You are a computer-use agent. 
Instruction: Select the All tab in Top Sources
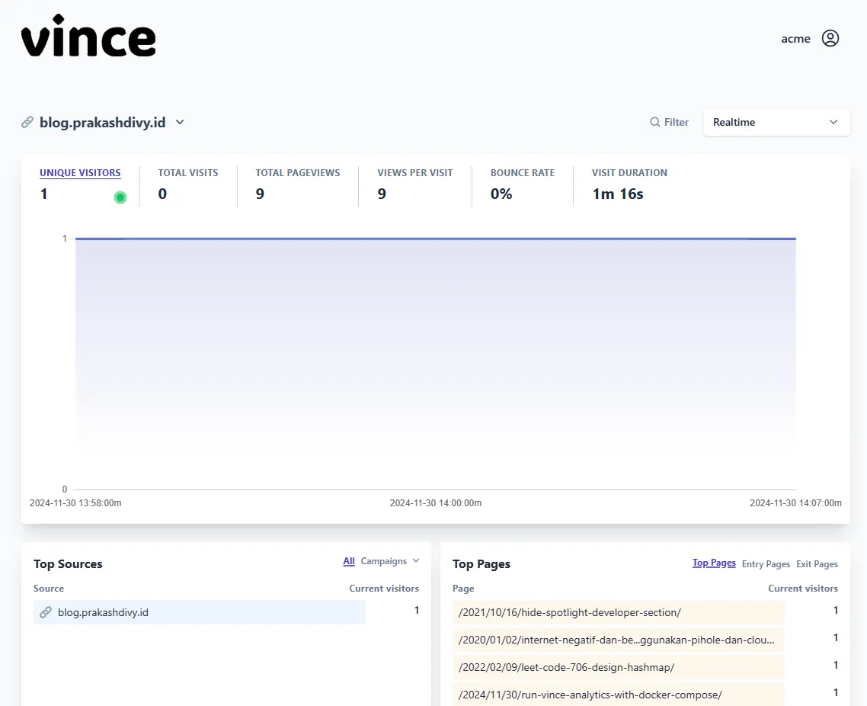click(349, 561)
